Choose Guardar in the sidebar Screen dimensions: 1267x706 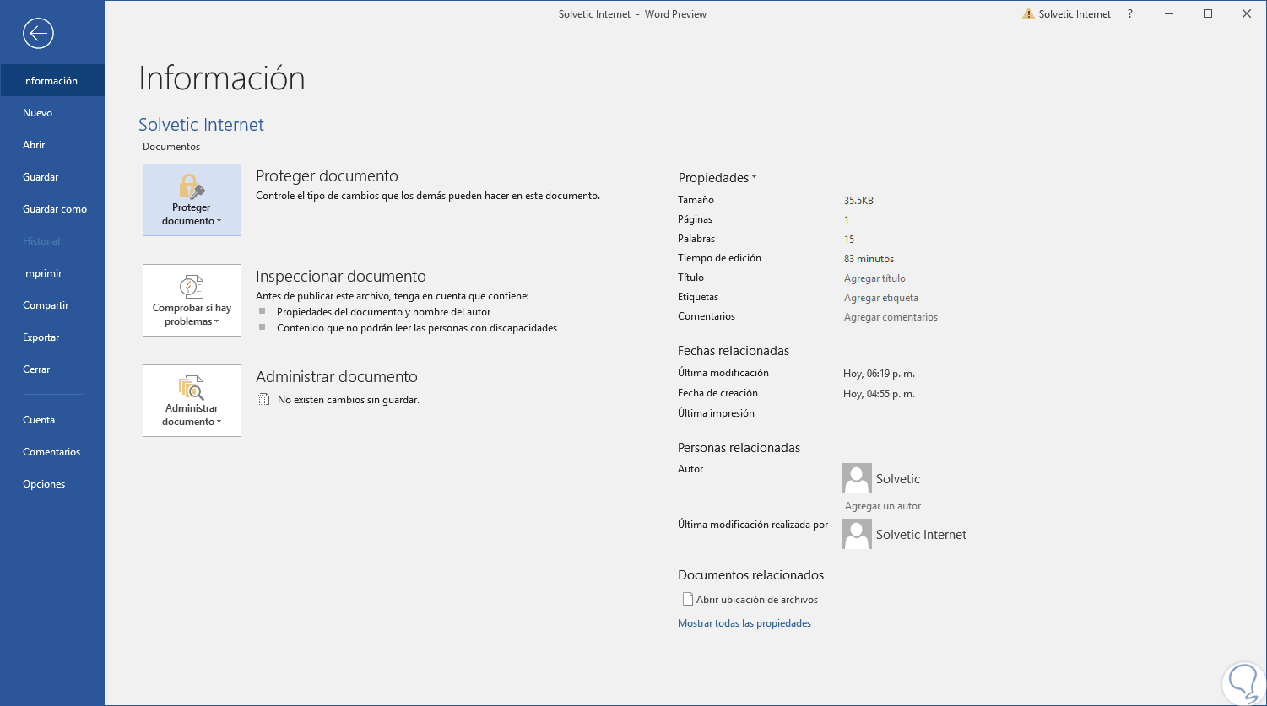click(x=52, y=177)
